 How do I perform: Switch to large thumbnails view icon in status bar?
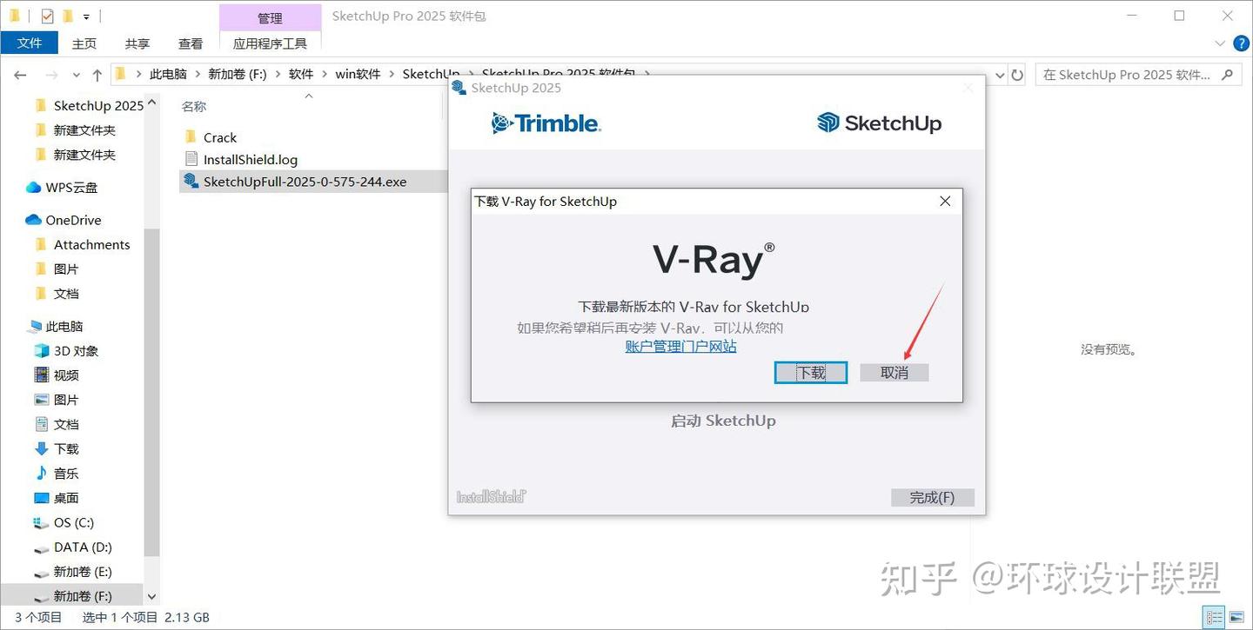coord(1236,617)
